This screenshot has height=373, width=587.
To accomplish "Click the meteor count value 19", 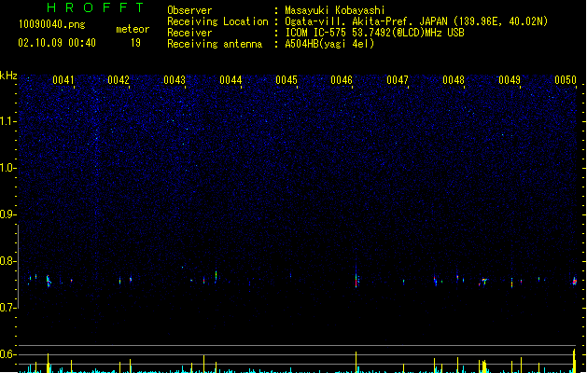I will (135, 43).
